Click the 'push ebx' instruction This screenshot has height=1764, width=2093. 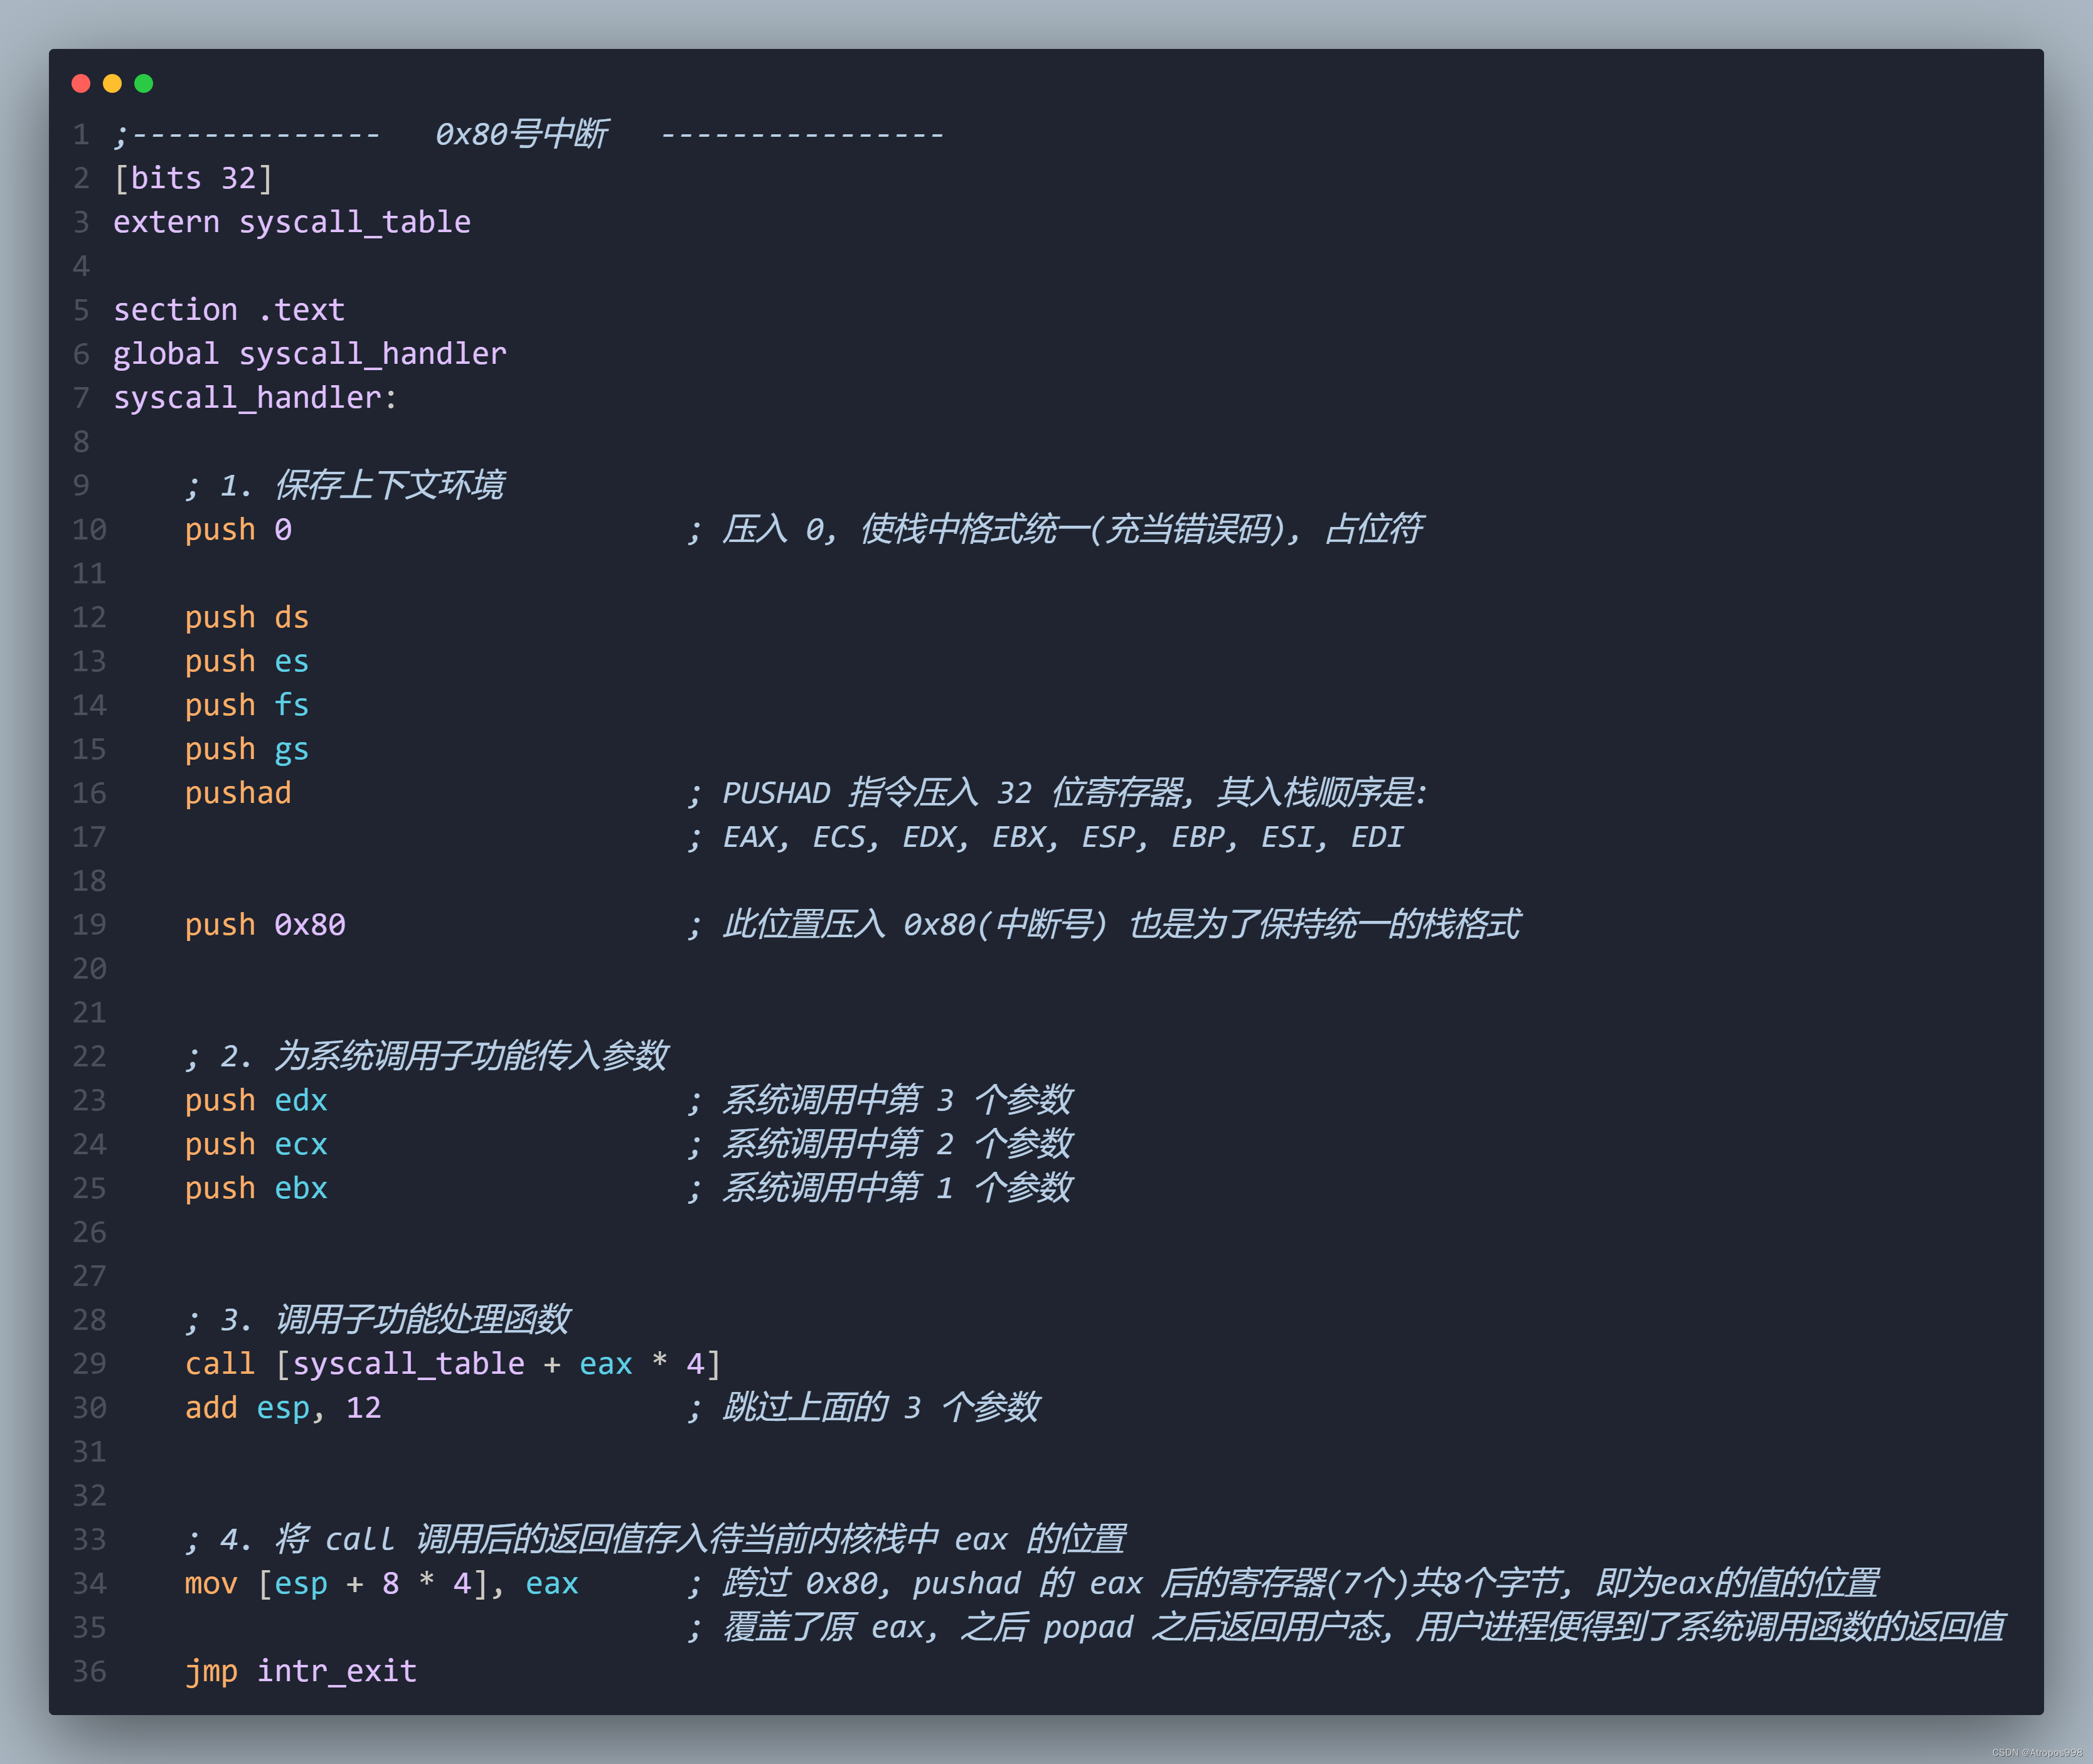[256, 1188]
